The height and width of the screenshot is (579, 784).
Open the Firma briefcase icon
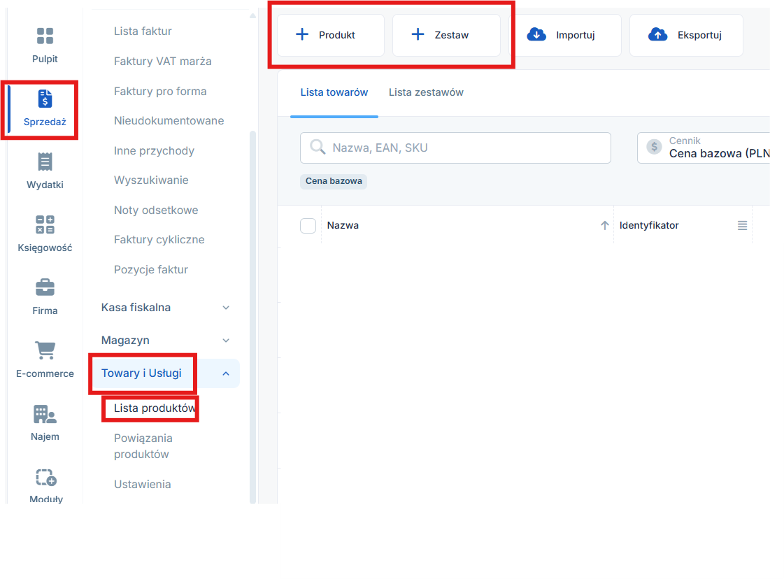click(x=45, y=288)
